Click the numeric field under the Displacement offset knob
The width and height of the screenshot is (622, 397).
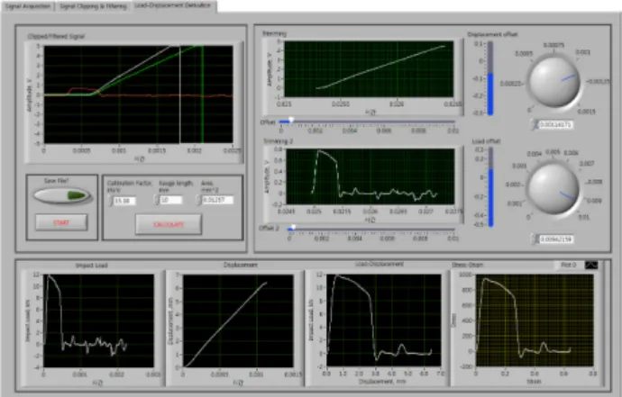556,125
